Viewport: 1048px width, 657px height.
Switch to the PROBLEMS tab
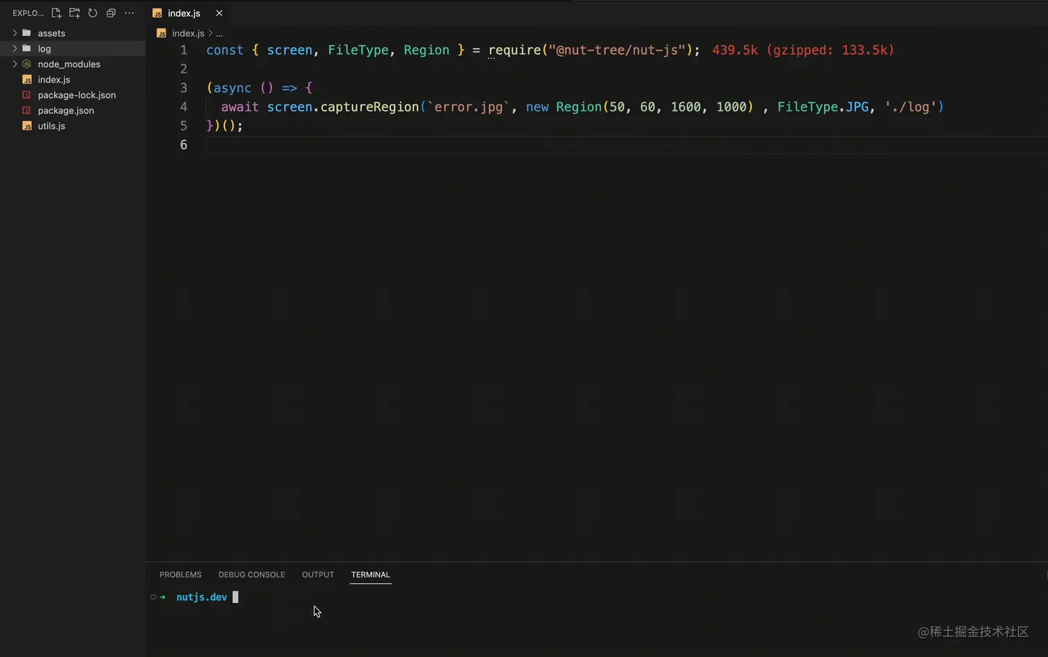(180, 575)
